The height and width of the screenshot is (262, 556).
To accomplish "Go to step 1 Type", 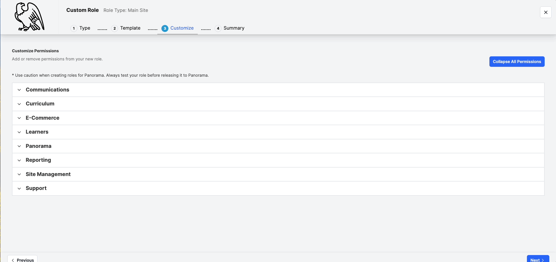I will (81, 28).
